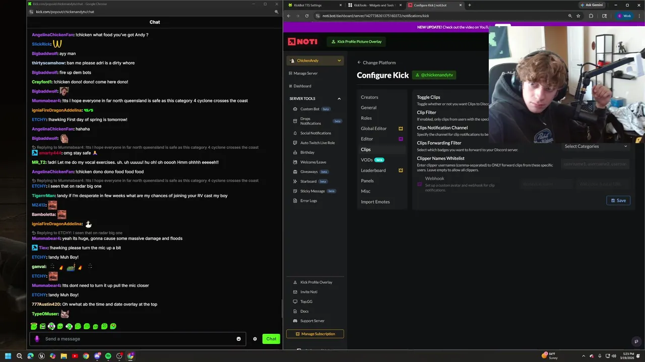Open Auto Twitch Live Role
Viewport: 645px width, 362px height.
(x=317, y=143)
